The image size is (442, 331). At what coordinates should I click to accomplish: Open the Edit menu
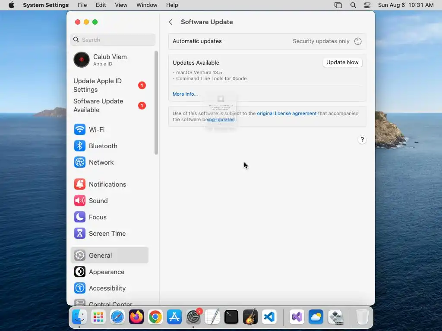tap(101, 5)
